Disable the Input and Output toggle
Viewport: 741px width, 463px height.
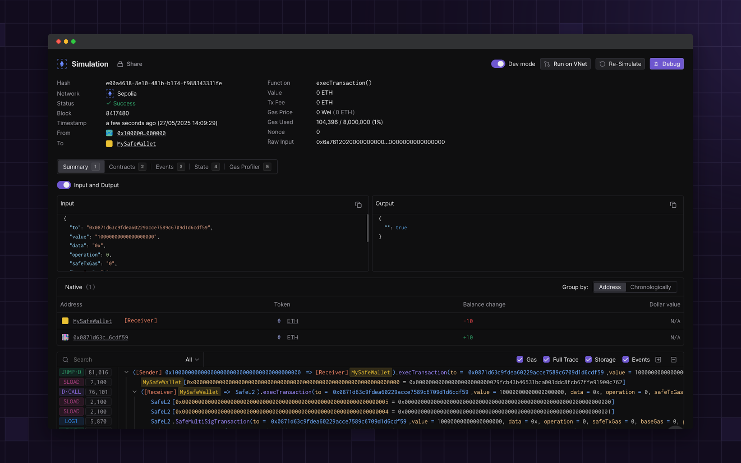tap(64, 185)
